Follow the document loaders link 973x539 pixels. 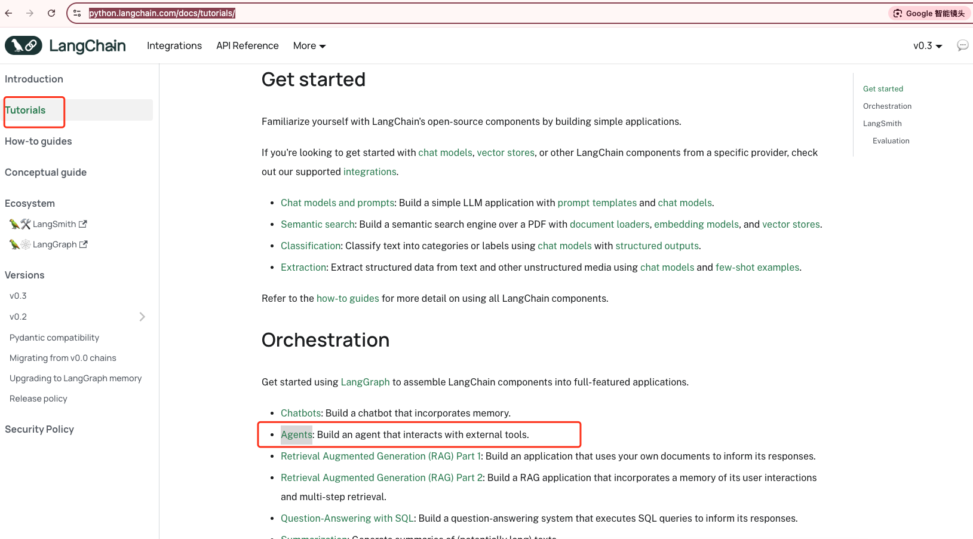point(609,224)
